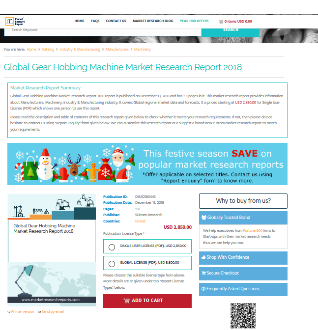This screenshot has width=318, height=330.
Task: Click the send by email envelope icon
Action: click(39, 312)
